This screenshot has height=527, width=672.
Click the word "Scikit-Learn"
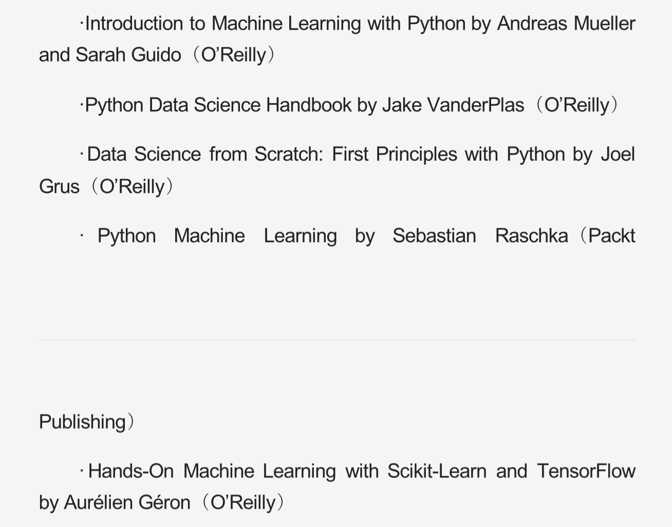coord(437,471)
